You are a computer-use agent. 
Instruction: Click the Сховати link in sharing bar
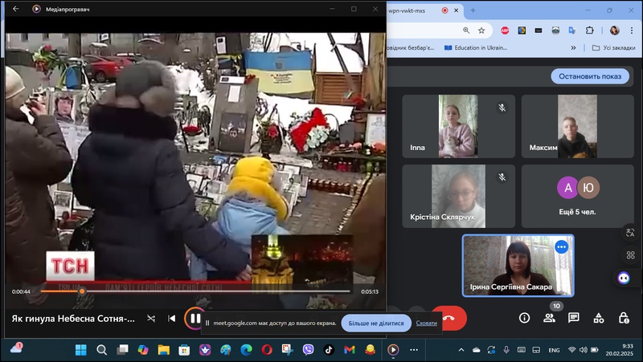point(427,323)
